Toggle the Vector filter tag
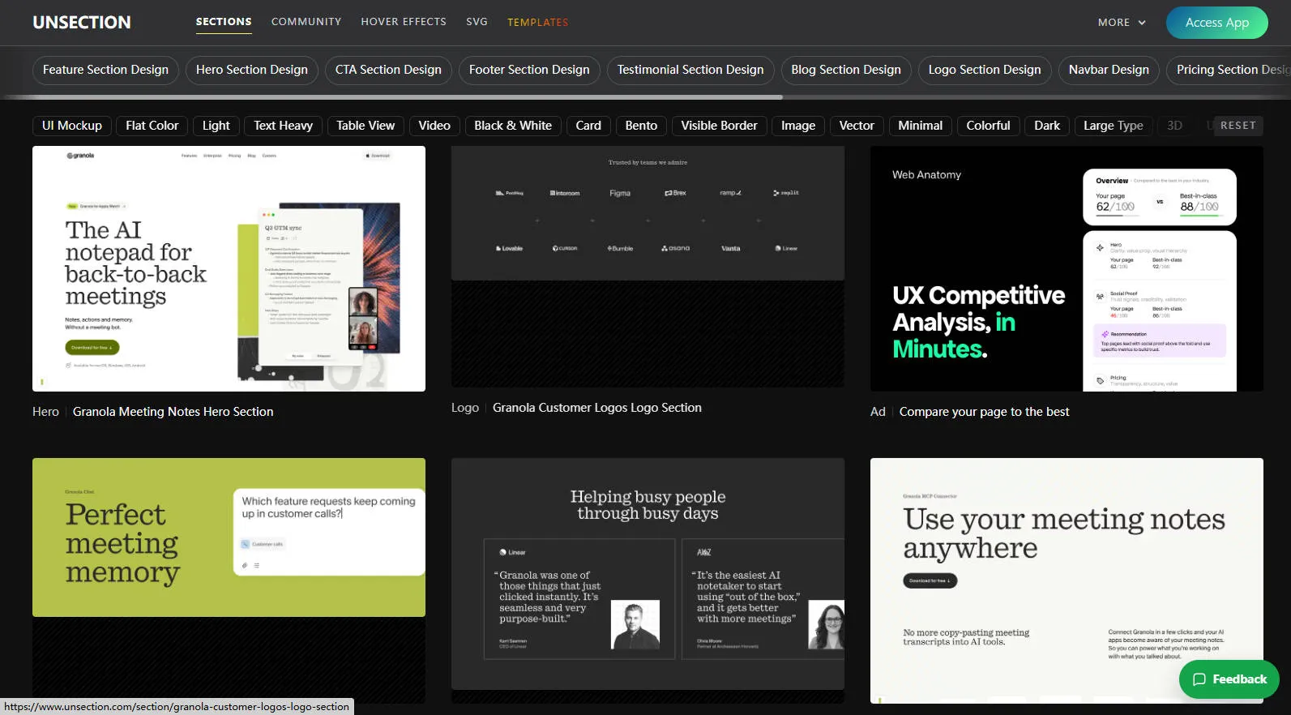1291x715 pixels. click(x=857, y=126)
